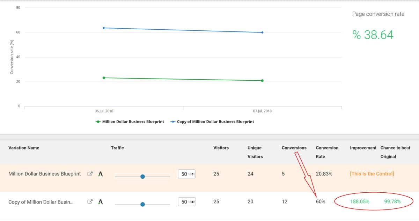
Task: Click green data point on 07 Jul
Action: click(262, 81)
